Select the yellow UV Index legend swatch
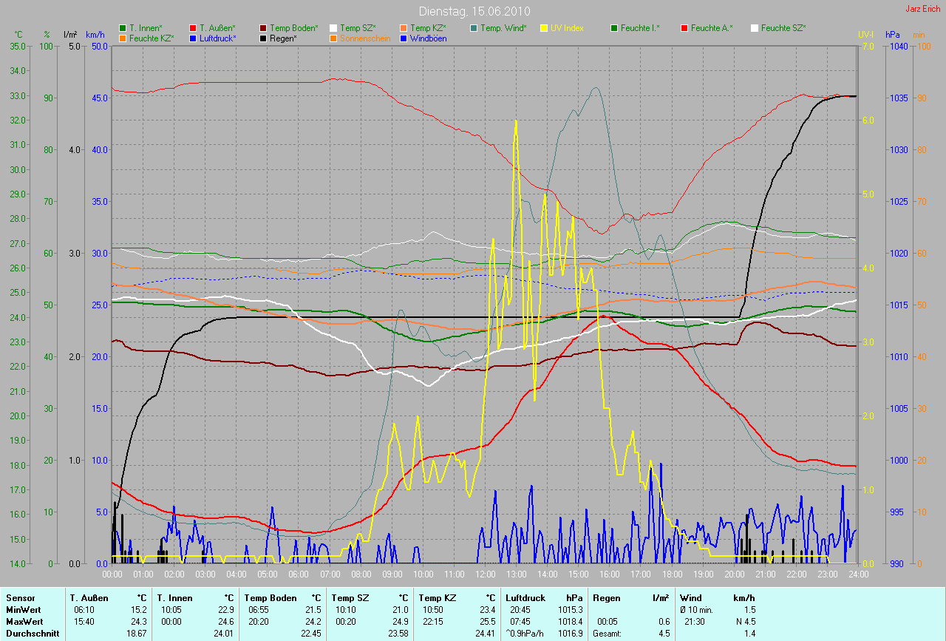The height and width of the screenshot is (641, 946). 544,28
